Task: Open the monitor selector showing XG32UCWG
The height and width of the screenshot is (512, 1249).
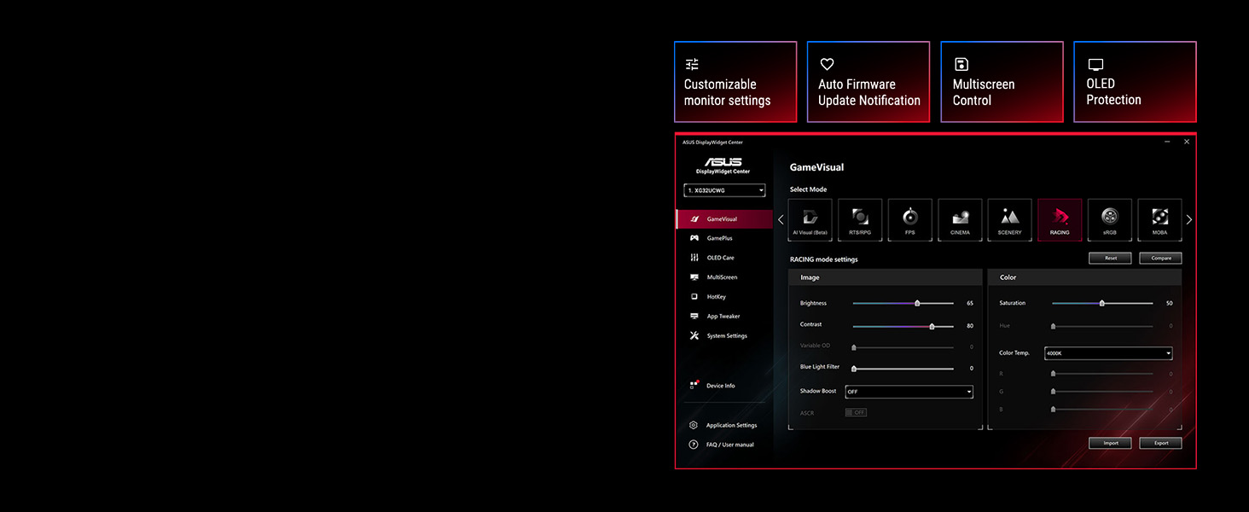Action: [x=723, y=190]
